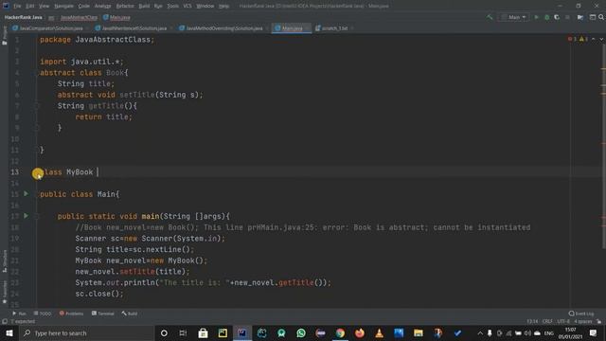606x341 pixels.
Task: Open the Build menu
Action: [144, 6]
